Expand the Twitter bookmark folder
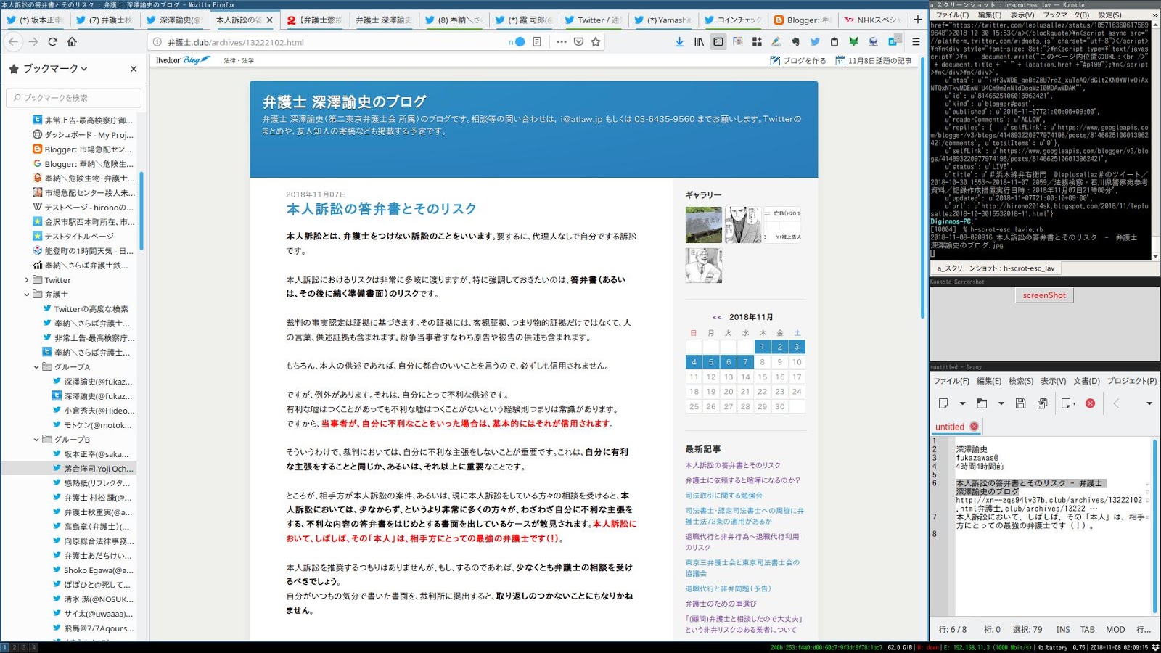The image size is (1161, 653). click(27, 280)
